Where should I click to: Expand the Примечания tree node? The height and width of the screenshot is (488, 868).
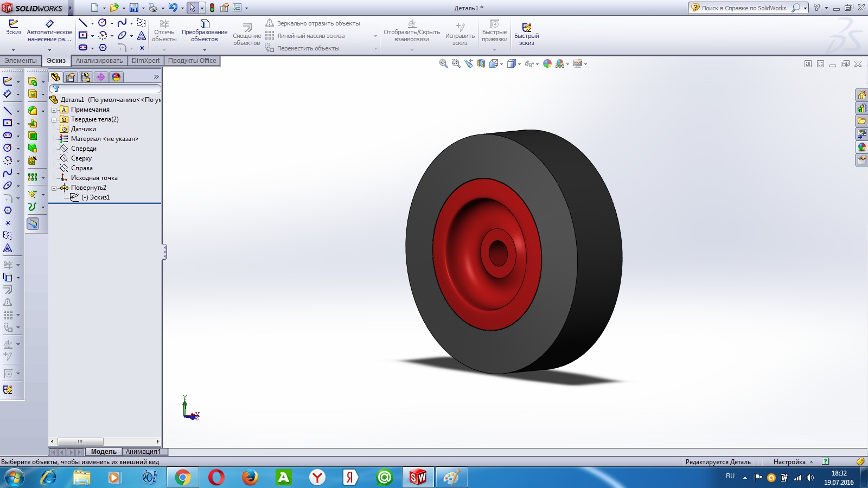(x=54, y=110)
